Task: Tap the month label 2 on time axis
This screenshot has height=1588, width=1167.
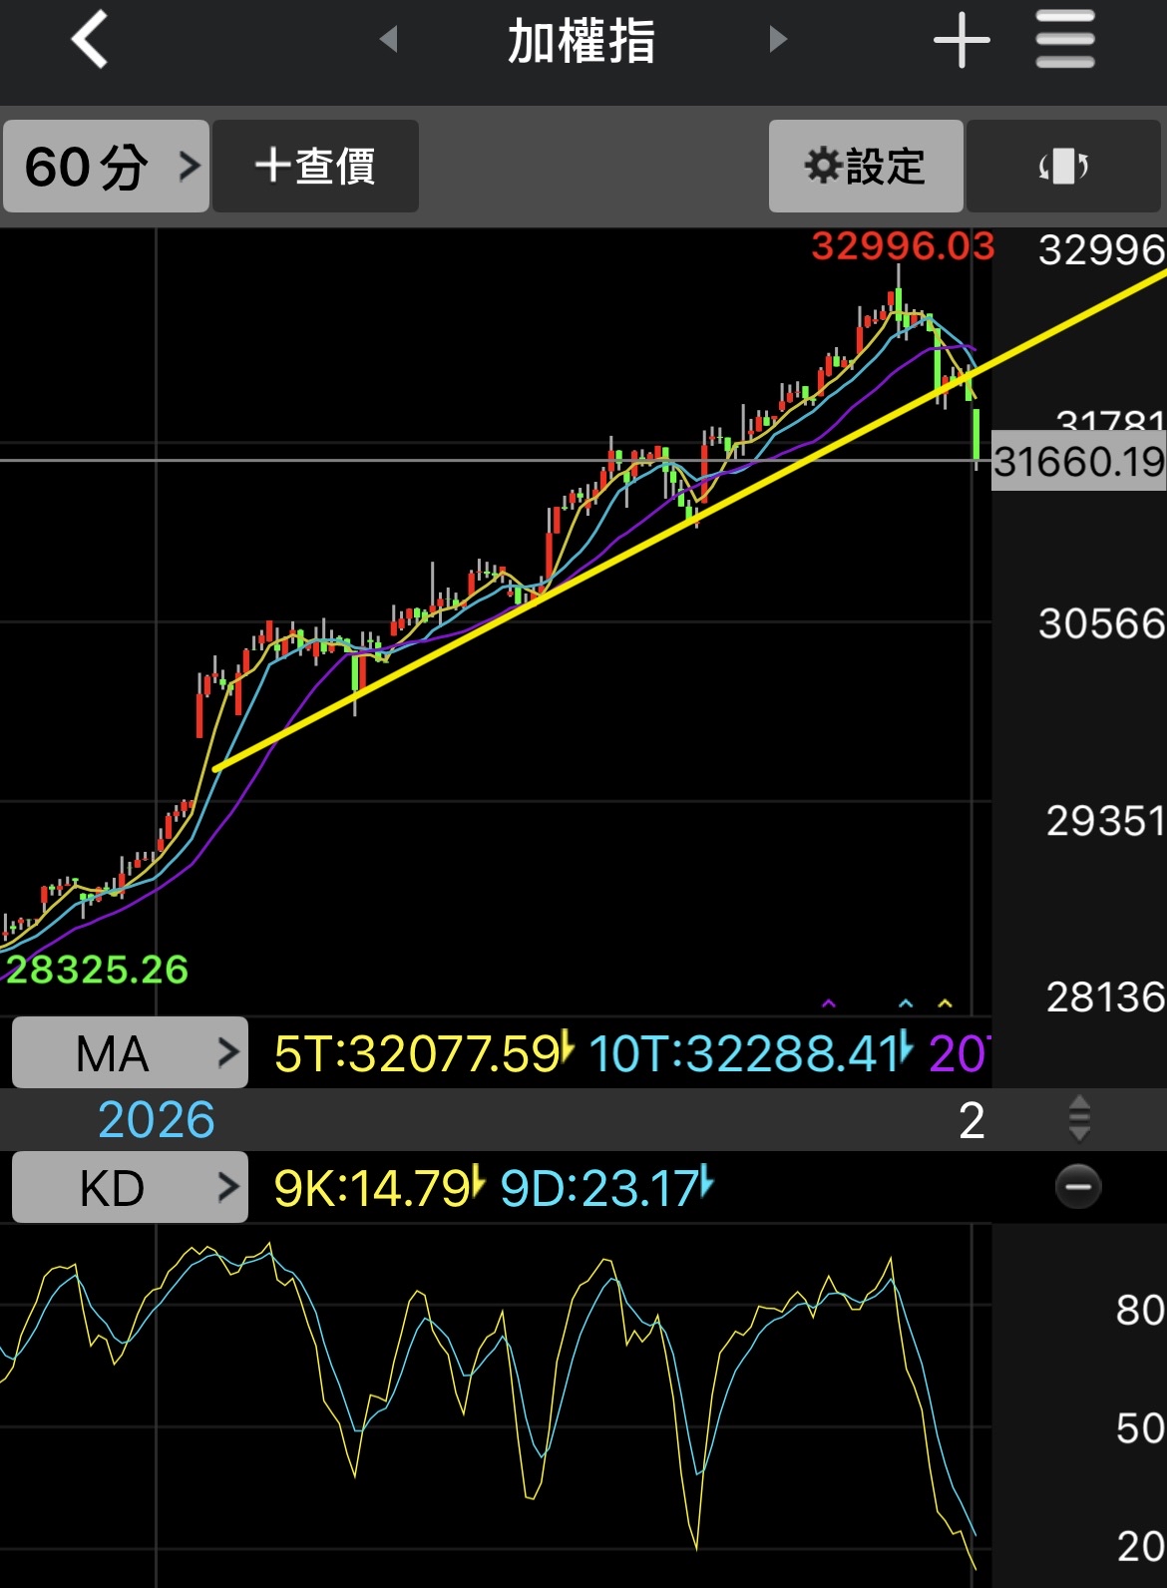Action: point(972,1120)
